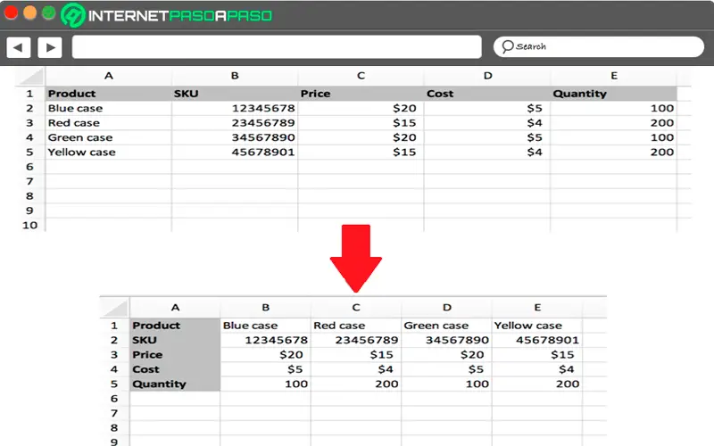Click the Quantity label cell in lower sheet

pyautogui.click(x=175, y=384)
